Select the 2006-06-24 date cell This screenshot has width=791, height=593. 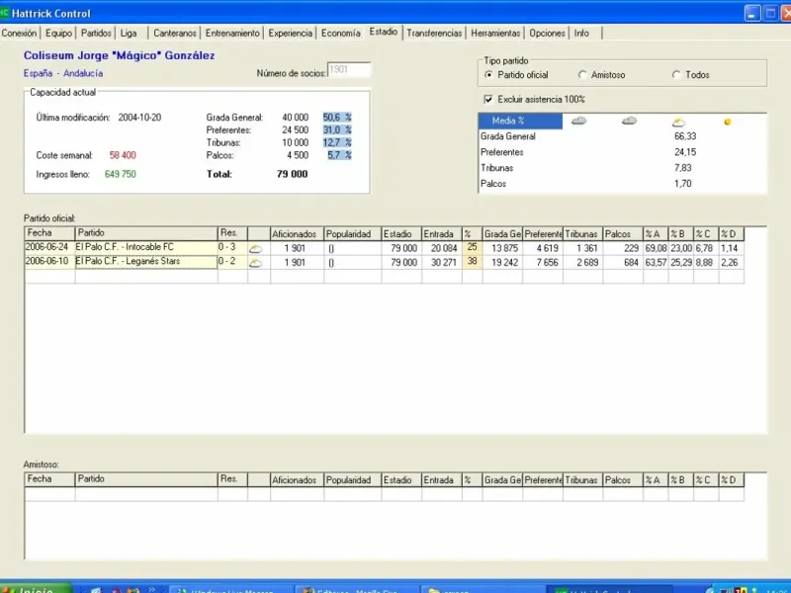tap(50, 248)
